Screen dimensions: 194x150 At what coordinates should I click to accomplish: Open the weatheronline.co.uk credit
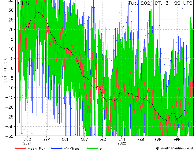175,148
